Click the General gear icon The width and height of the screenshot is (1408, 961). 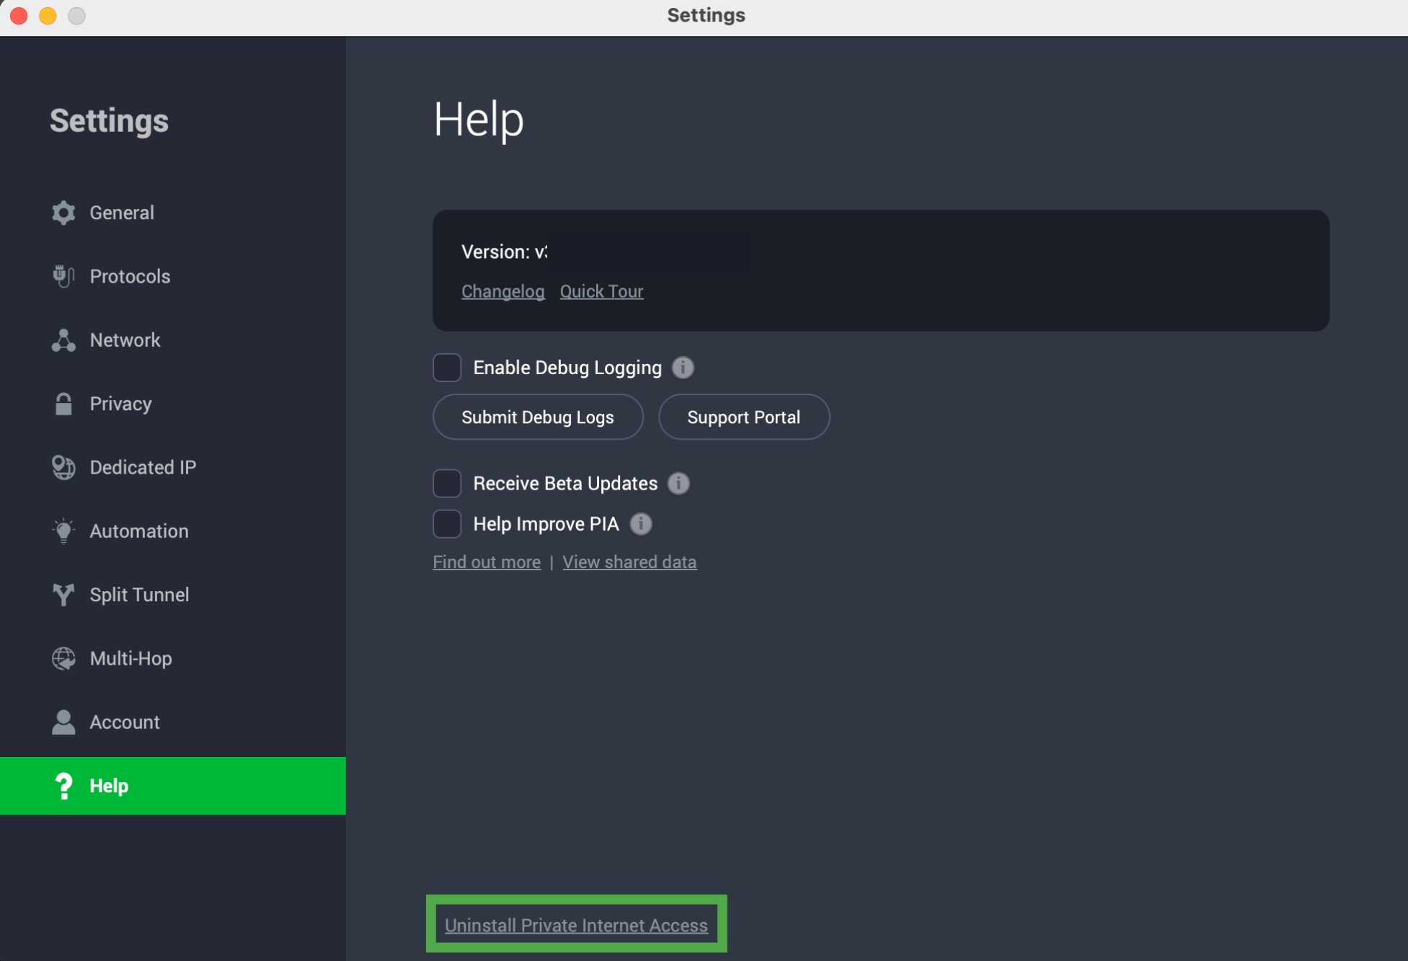tap(63, 213)
